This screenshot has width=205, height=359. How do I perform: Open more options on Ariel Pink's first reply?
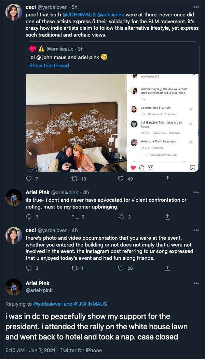tap(196, 192)
